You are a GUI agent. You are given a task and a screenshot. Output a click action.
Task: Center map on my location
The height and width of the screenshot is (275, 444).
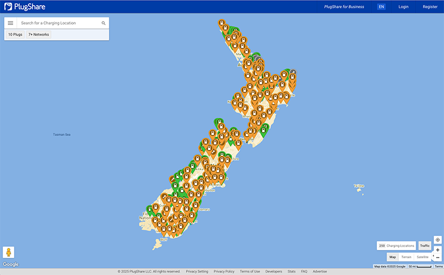click(x=437, y=240)
